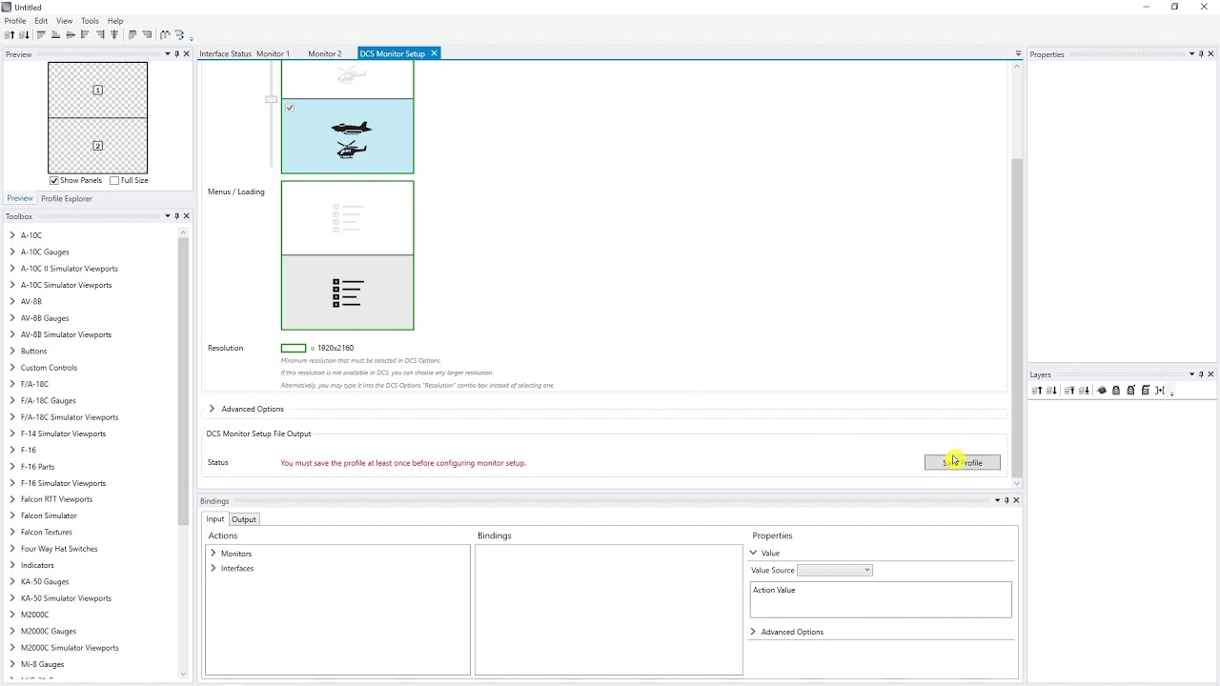Collapse the Value section in Bindings properties
The height and width of the screenshot is (686, 1220).
pyautogui.click(x=753, y=553)
